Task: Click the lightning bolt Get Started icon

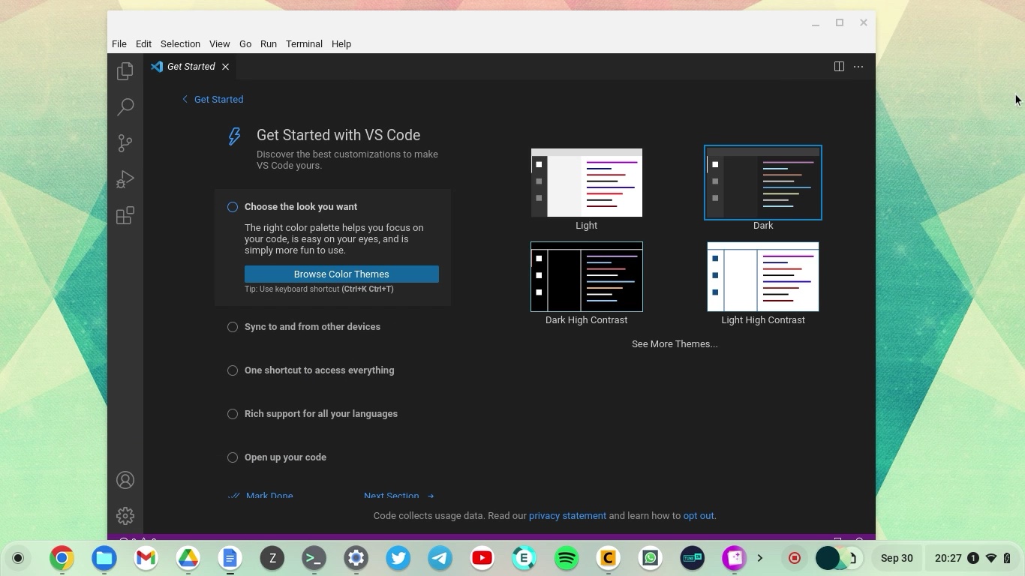Action: pos(235,136)
